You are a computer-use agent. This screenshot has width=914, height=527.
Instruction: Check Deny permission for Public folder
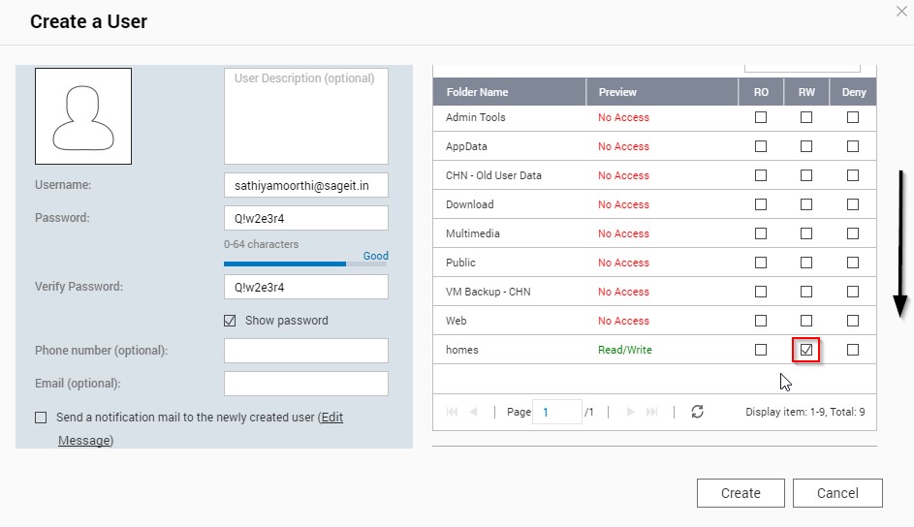coord(853,263)
